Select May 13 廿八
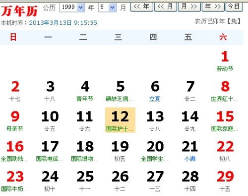Screen dimensions: 248x196 pyautogui.click(x=155, y=121)
